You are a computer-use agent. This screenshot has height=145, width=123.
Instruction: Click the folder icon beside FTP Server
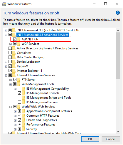point(18,80)
